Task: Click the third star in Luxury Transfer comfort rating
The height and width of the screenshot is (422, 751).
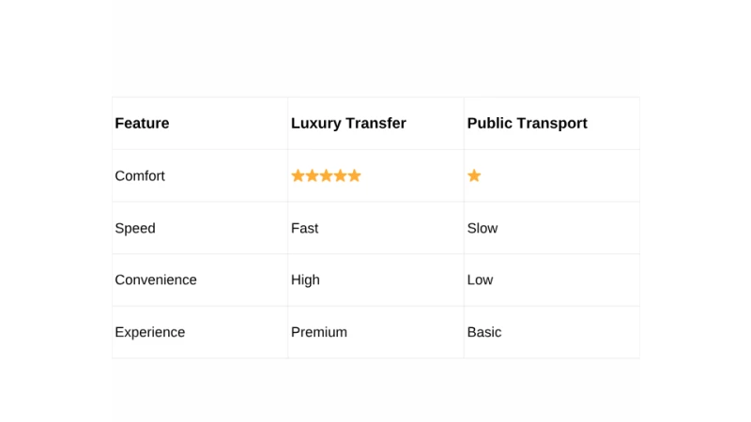Action: point(326,175)
